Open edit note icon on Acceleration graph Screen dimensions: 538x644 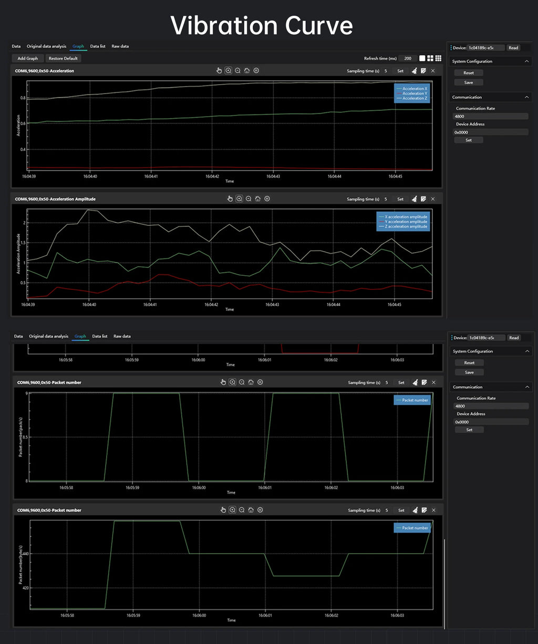pyautogui.click(x=423, y=70)
